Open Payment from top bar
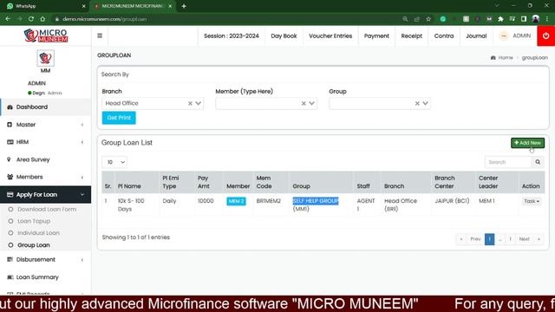The image size is (555, 312). point(376,36)
